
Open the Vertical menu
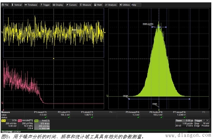click(x=17, y=5)
